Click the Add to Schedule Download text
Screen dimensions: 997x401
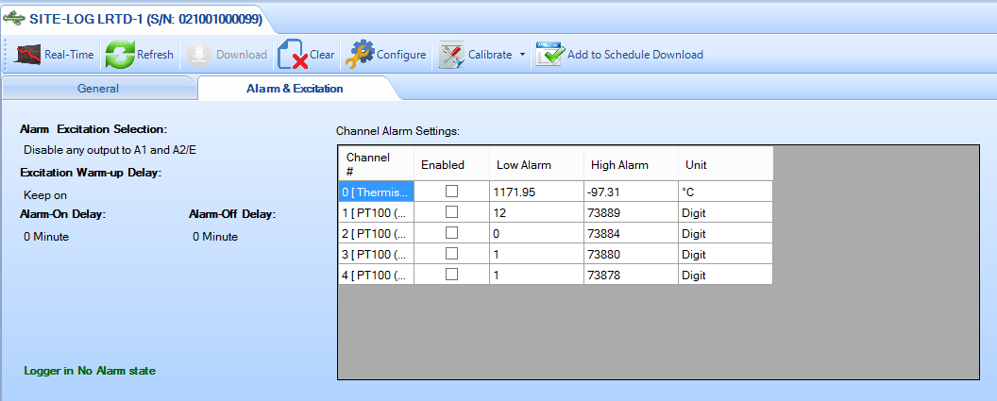tap(634, 55)
